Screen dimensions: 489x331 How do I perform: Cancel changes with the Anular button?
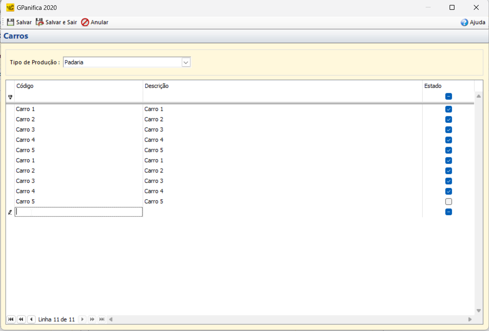(95, 22)
